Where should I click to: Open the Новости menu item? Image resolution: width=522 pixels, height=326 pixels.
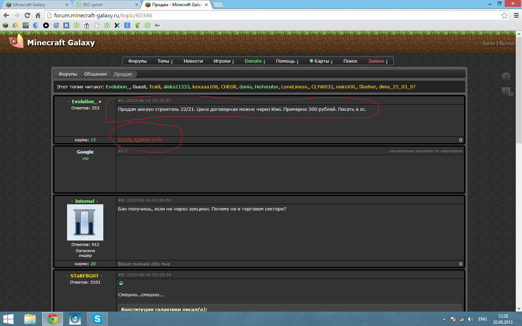click(x=193, y=61)
